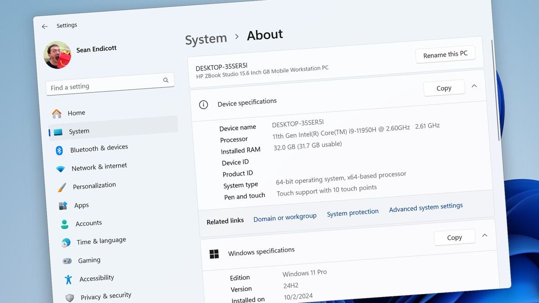
Task: Open Privacy & security settings
Action: coord(106,296)
